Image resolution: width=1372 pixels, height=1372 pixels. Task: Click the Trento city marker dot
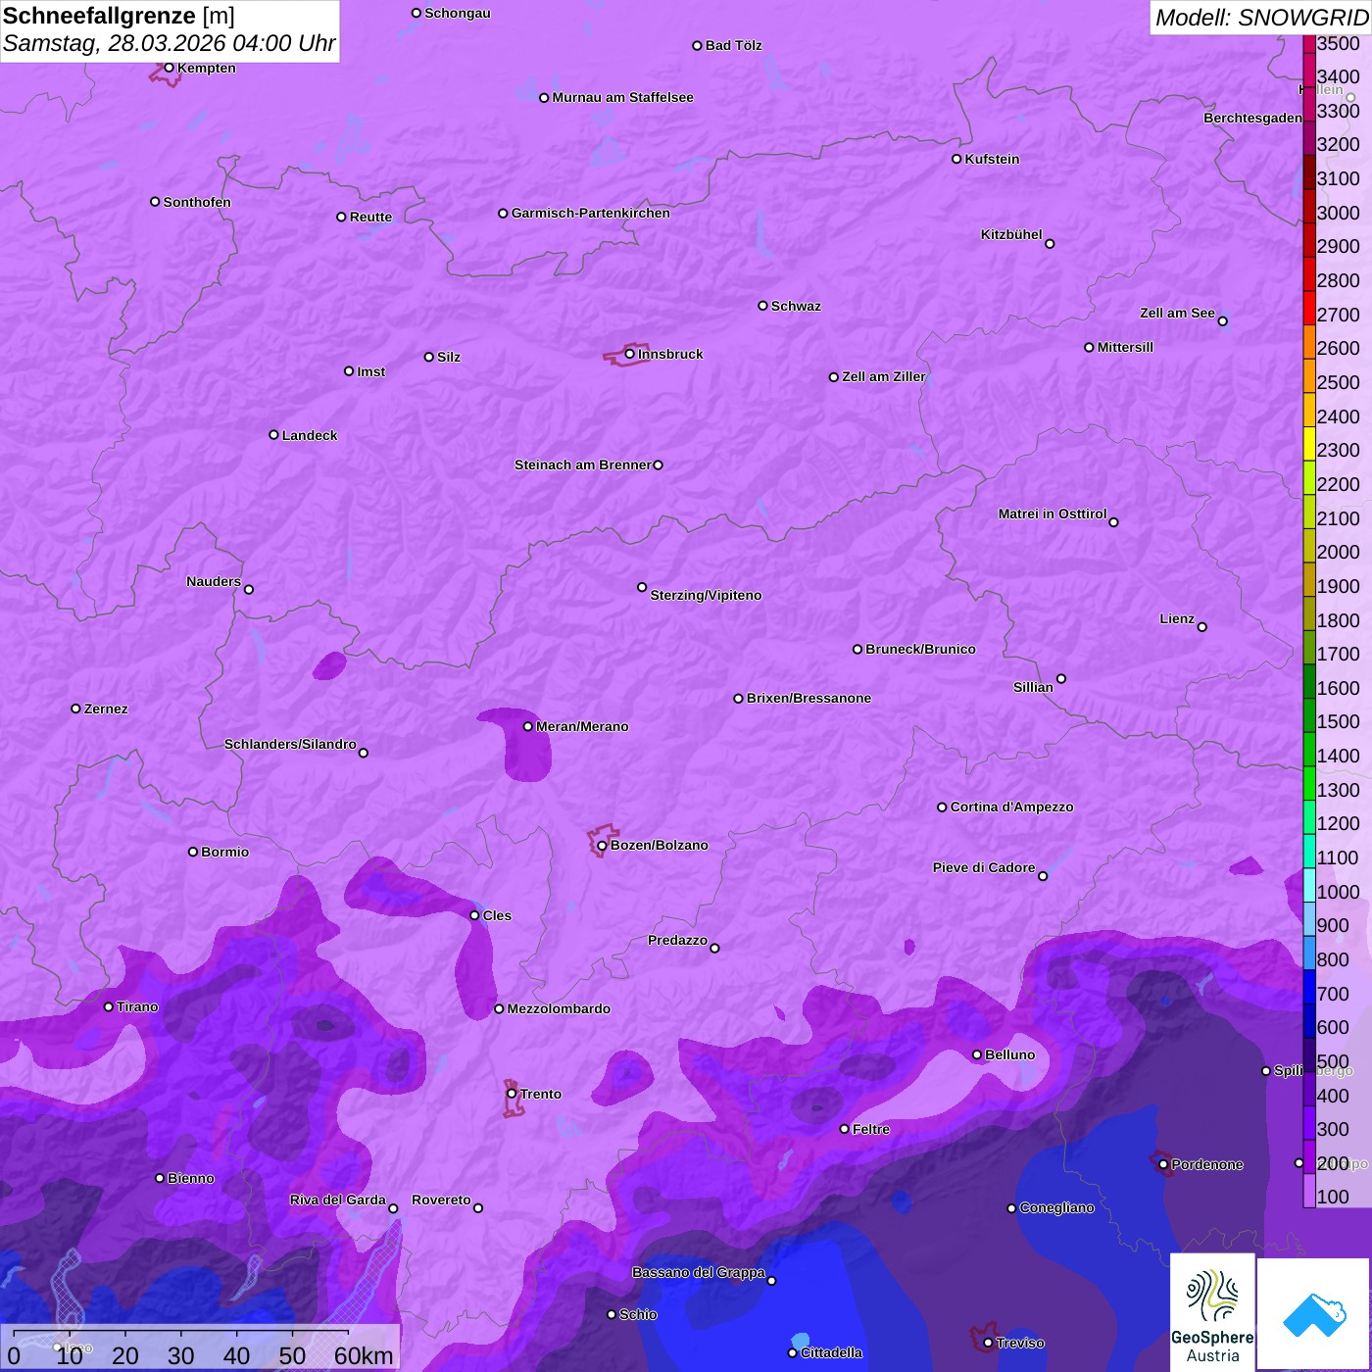coord(512,1094)
